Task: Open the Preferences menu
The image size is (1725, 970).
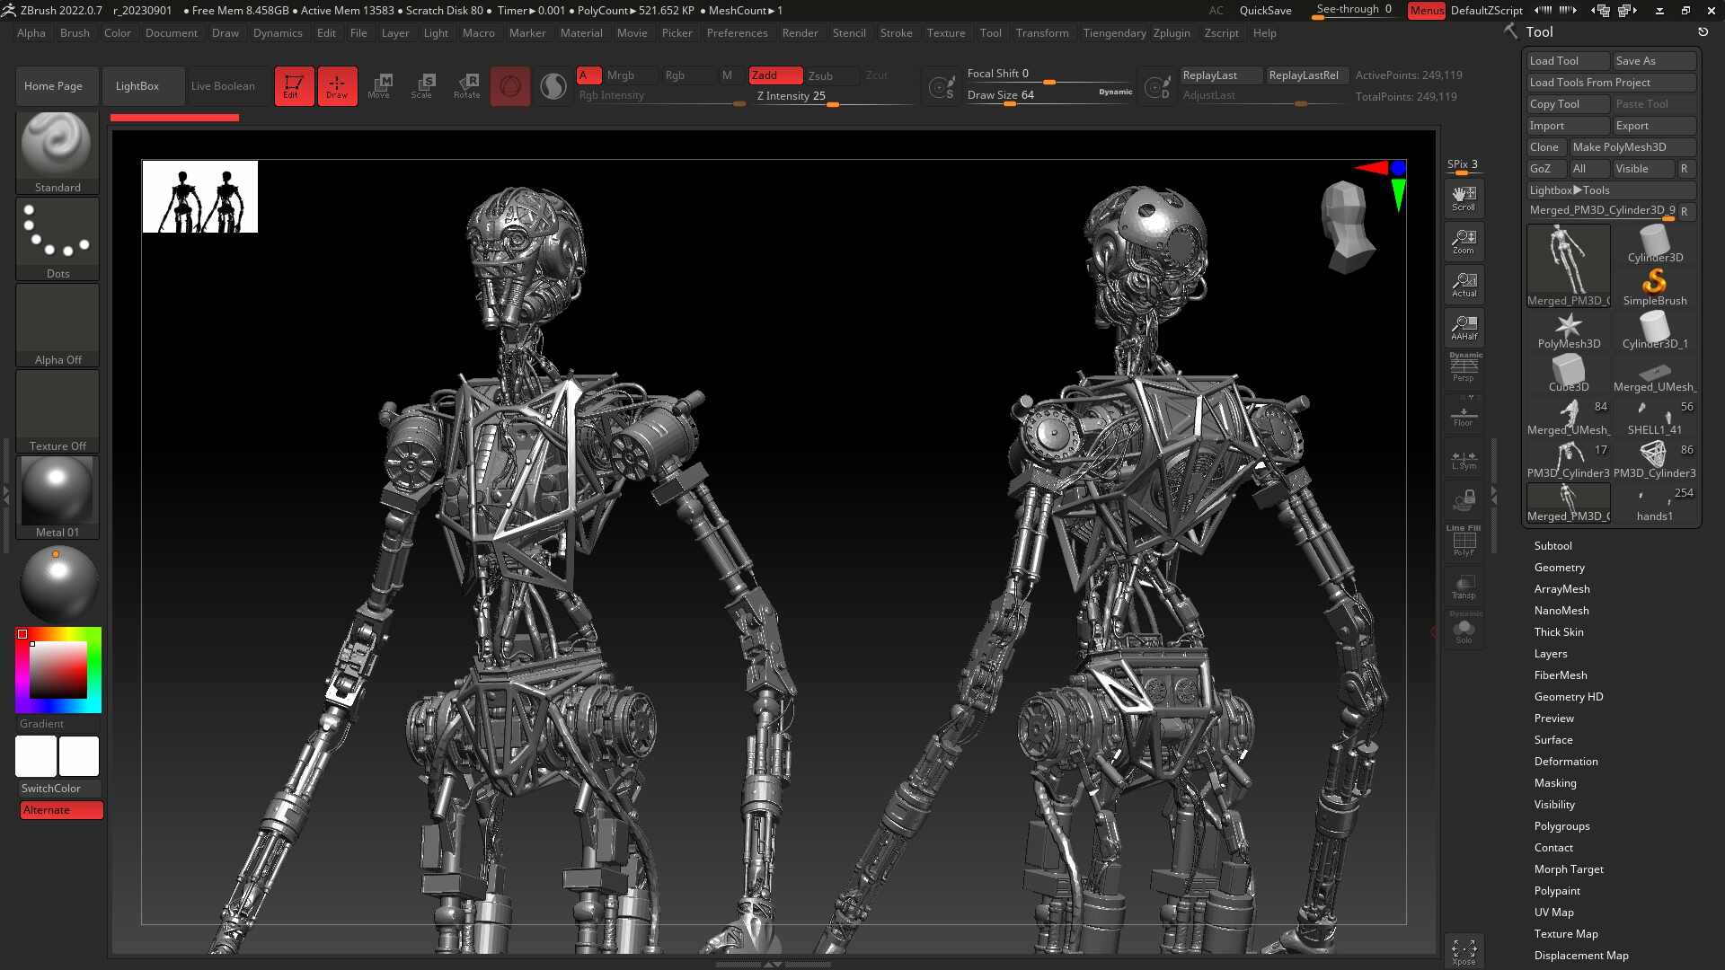Action: (737, 33)
